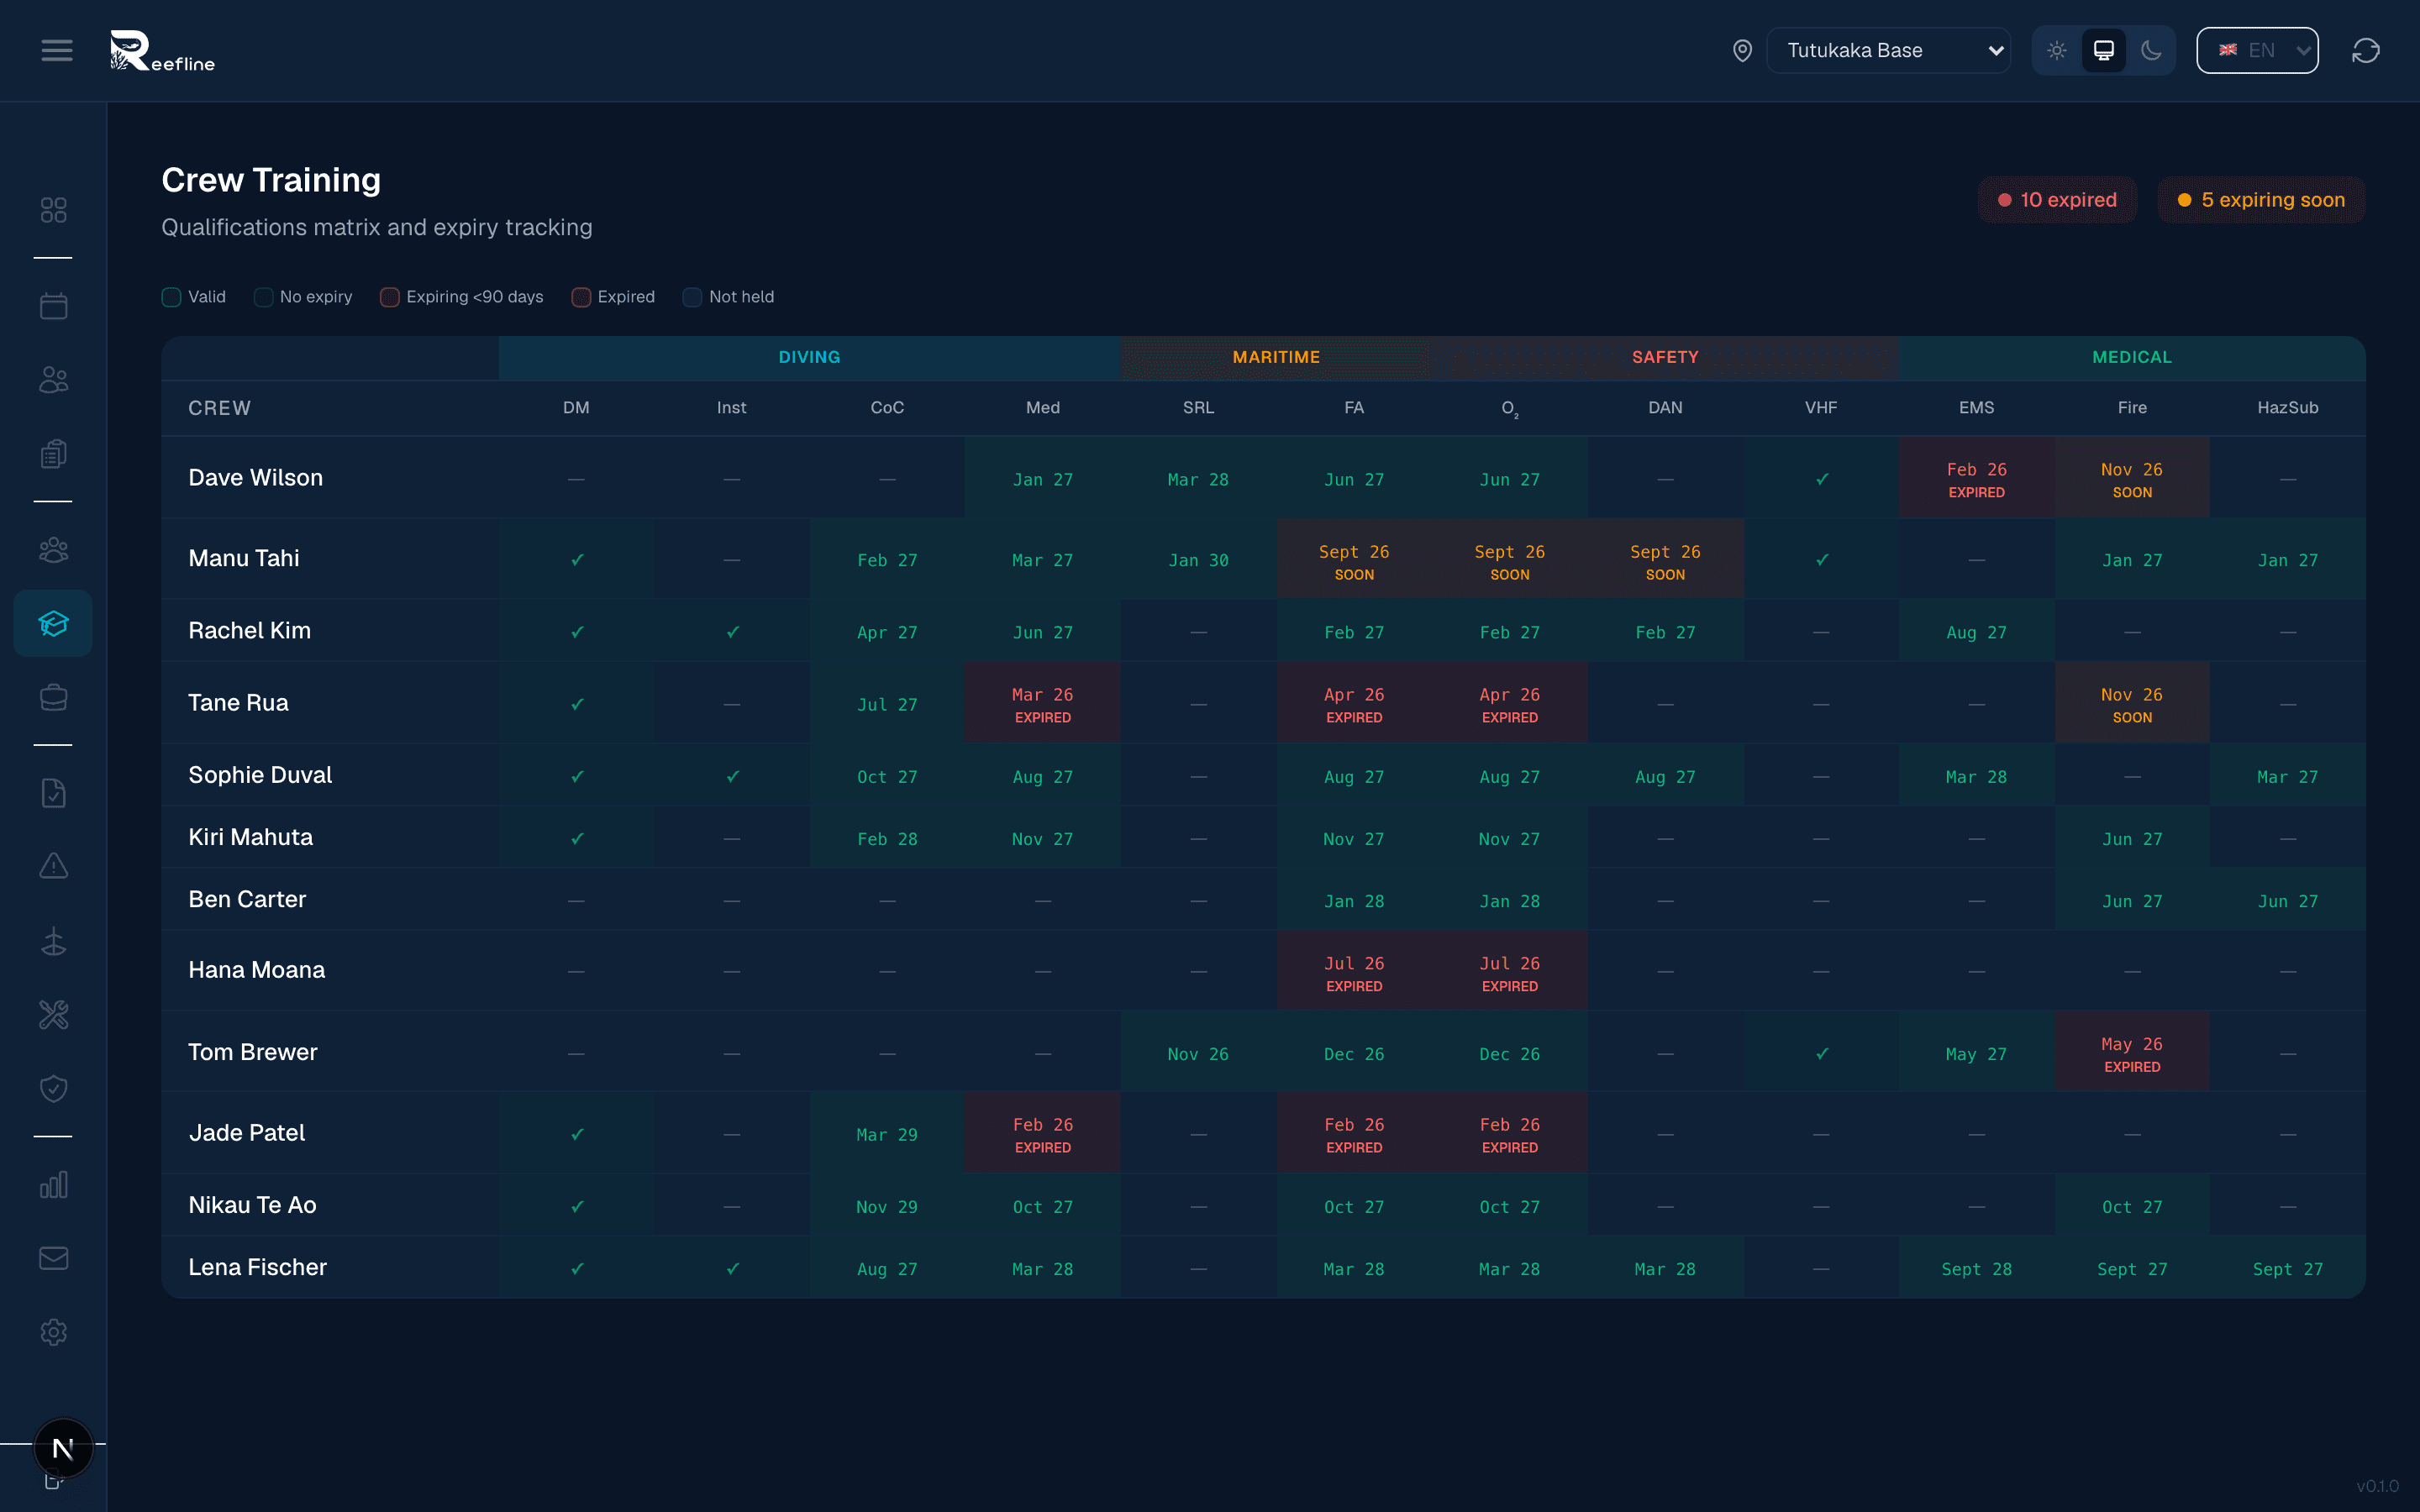
Task: Open the settings gear icon in sidebar
Action: tap(54, 1332)
